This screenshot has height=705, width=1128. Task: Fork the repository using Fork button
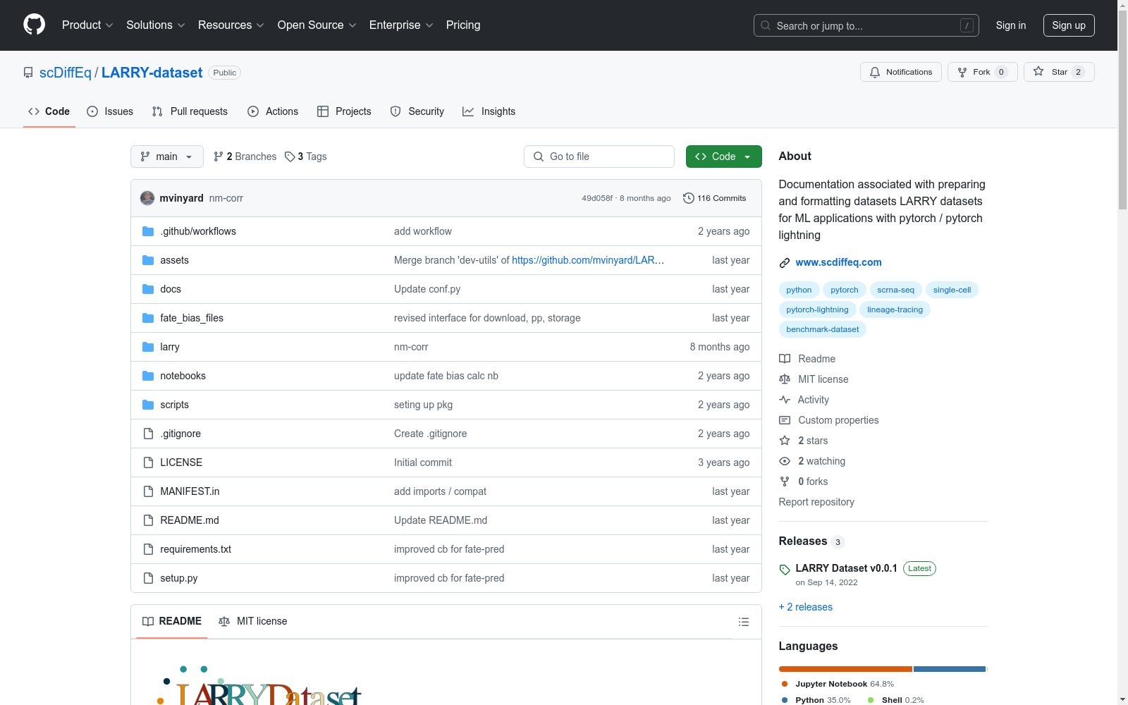(983, 72)
